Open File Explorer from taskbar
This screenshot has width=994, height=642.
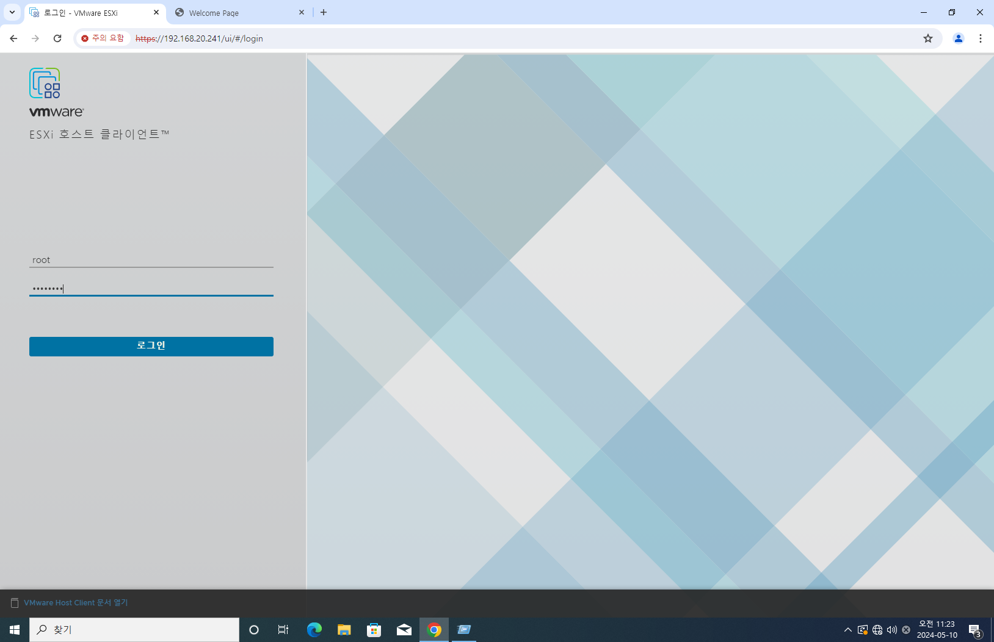pos(344,630)
